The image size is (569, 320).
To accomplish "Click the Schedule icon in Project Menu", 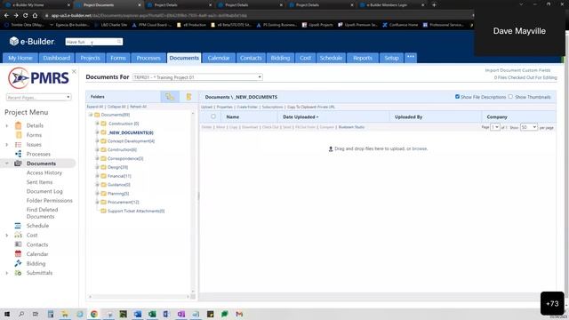I will pyautogui.click(x=18, y=226).
